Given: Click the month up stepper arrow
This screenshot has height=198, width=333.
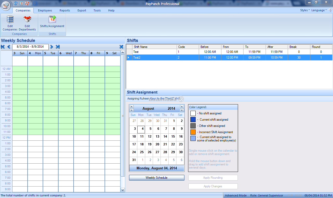Looking at the screenshot, I should 132,107.
